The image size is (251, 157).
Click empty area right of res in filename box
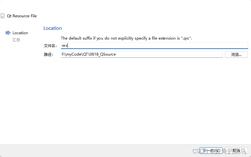pyautogui.click(x=158, y=46)
